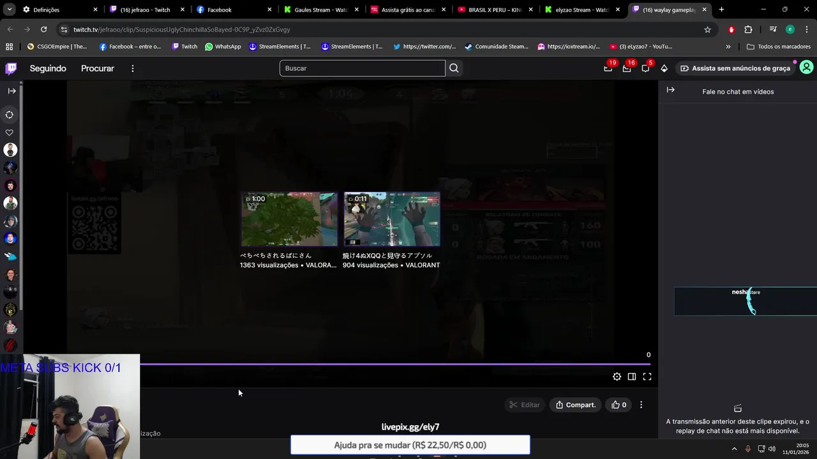The height and width of the screenshot is (459, 817).
Task: Open first followed channel avatar in sidebar
Action: coord(10,150)
